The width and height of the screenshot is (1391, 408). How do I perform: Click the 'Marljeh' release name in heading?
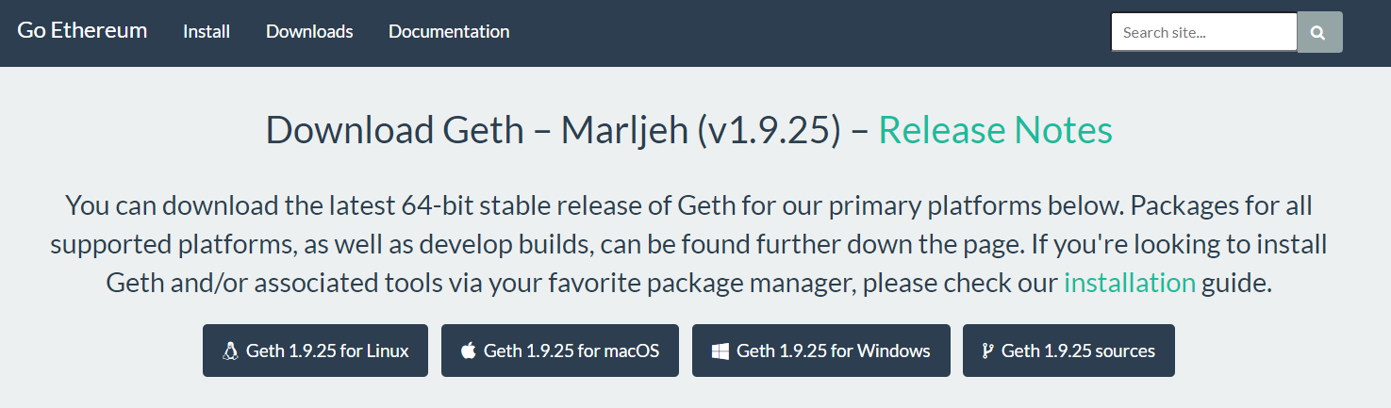pyautogui.click(x=623, y=130)
